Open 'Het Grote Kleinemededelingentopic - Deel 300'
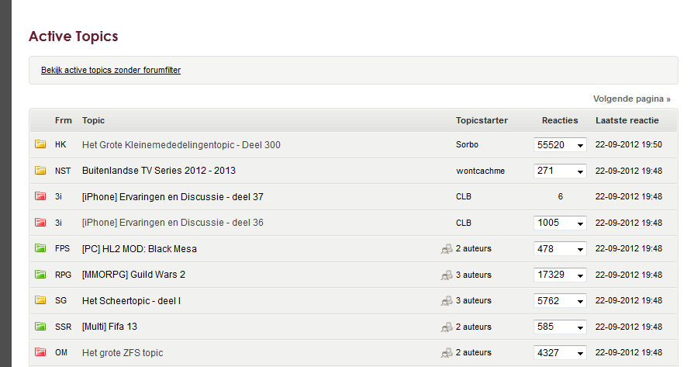694x367 pixels. [181, 145]
